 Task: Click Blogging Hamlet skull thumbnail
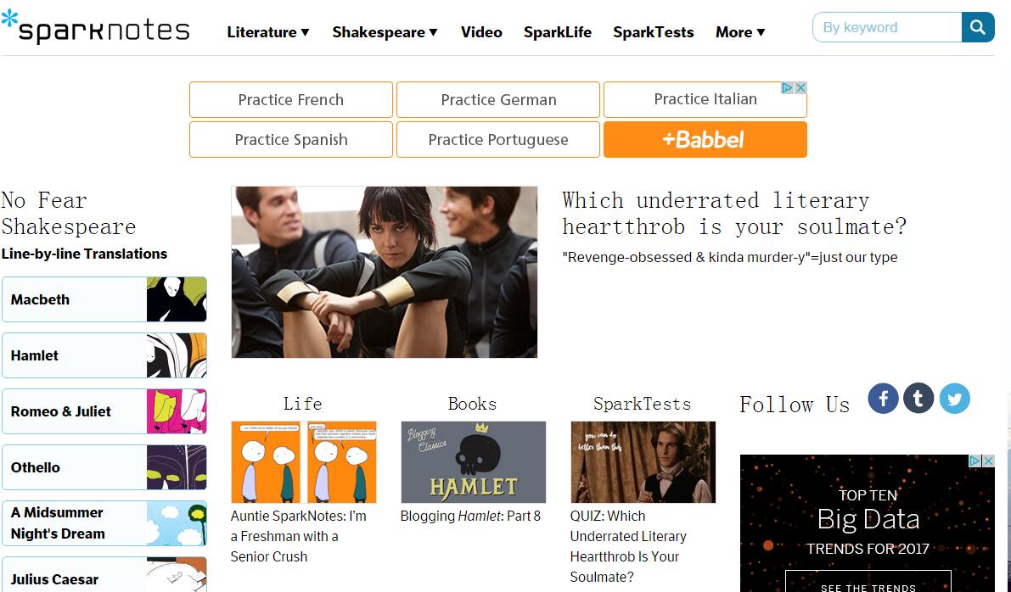(x=474, y=462)
